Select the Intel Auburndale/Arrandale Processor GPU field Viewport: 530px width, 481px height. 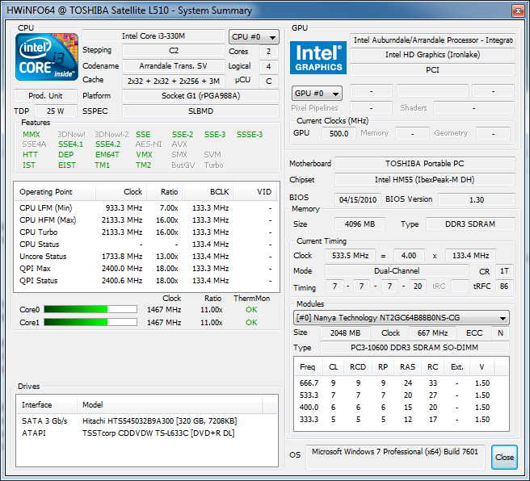[x=433, y=40]
